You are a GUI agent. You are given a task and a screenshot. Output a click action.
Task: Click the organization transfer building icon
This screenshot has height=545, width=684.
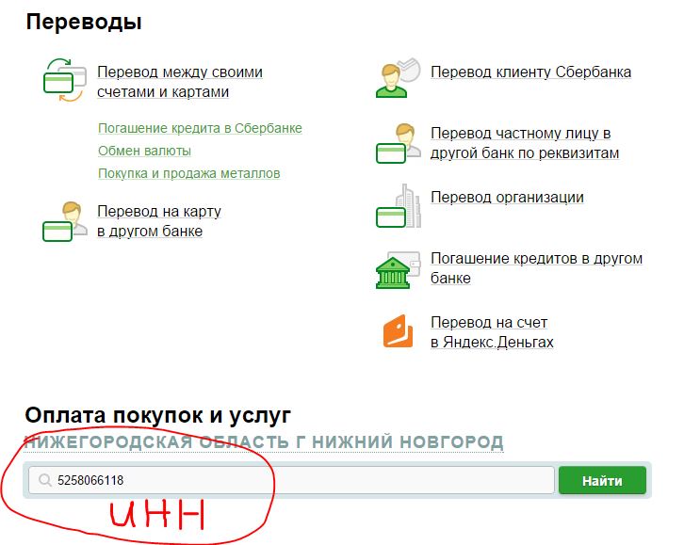(x=399, y=206)
